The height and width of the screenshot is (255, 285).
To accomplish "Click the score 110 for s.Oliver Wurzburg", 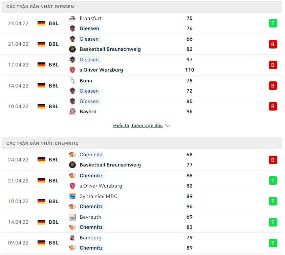I will (189, 70).
